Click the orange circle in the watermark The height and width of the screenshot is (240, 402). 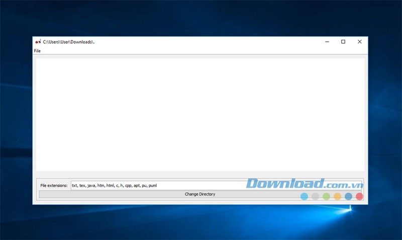(x=337, y=196)
